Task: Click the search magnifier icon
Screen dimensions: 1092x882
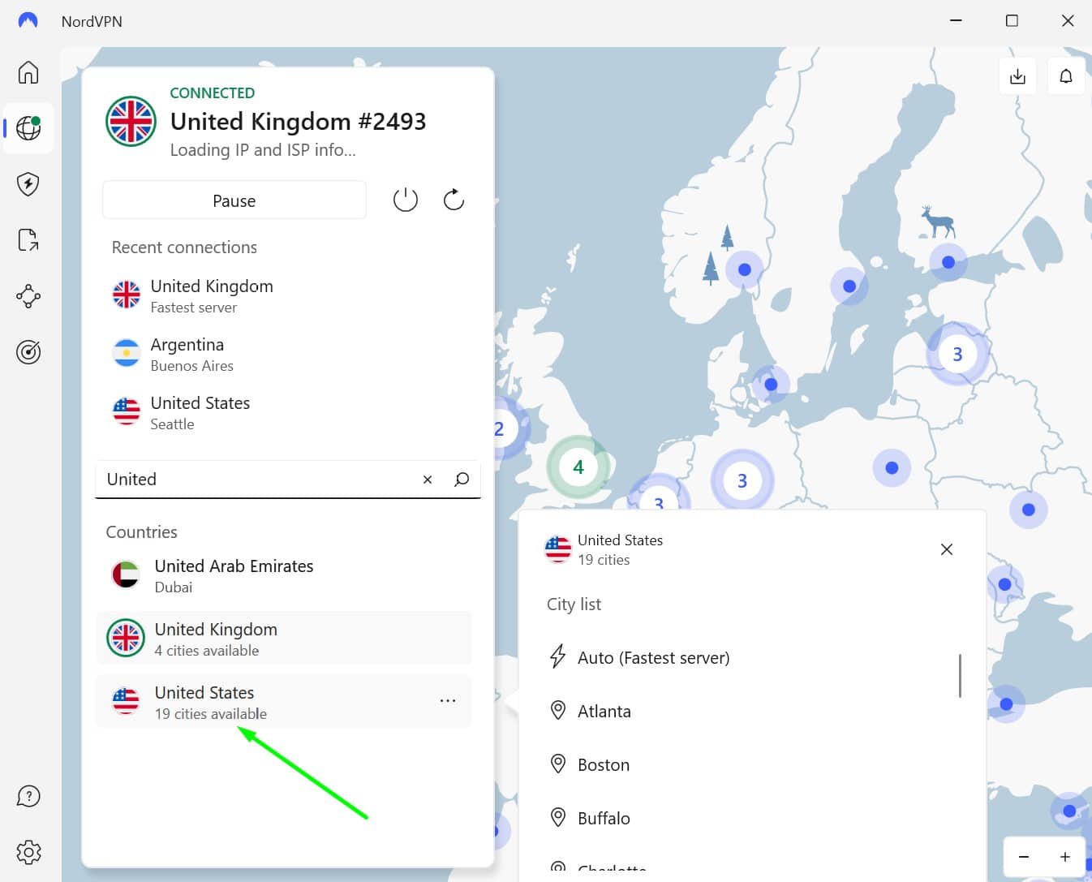Action: click(x=462, y=480)
